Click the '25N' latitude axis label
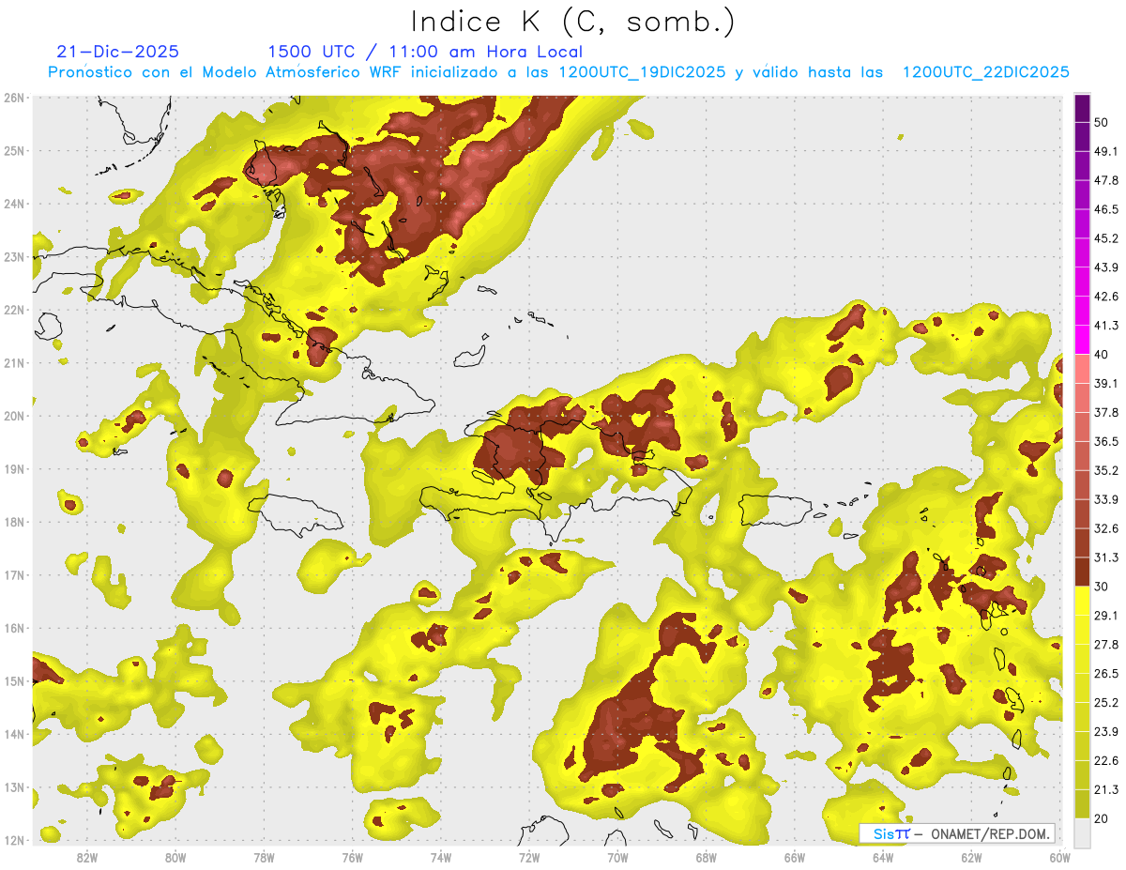The image size is (1126, 870). pyautogui.click(x=14, y=150)
